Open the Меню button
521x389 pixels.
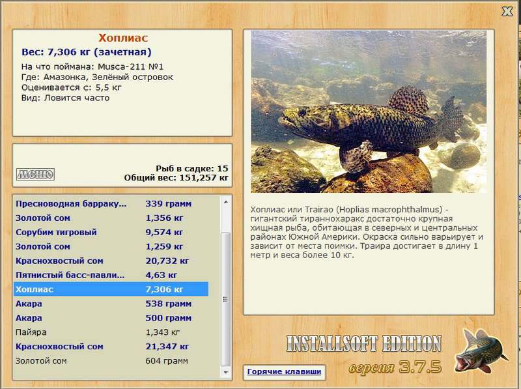click(x=35, y=174)
